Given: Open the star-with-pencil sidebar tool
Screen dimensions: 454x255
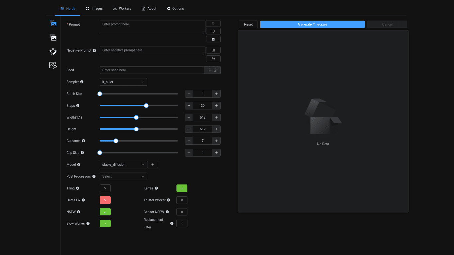Looking at the screenshot, I should (x=53, y=51).
